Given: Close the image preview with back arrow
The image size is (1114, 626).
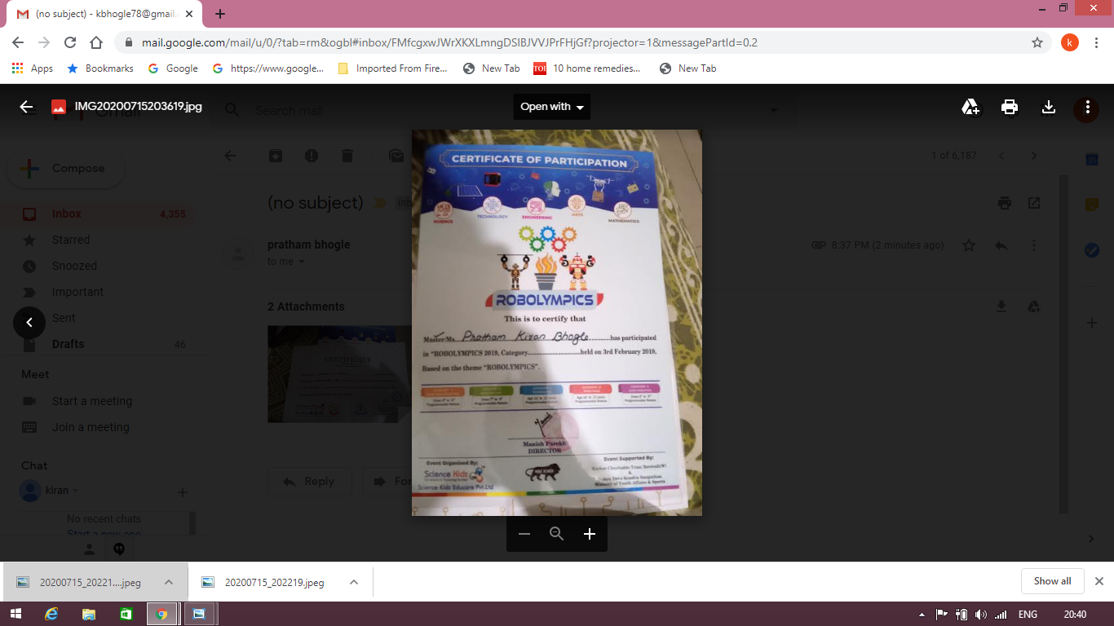Looking at the screenshot, I should [26, 107].
